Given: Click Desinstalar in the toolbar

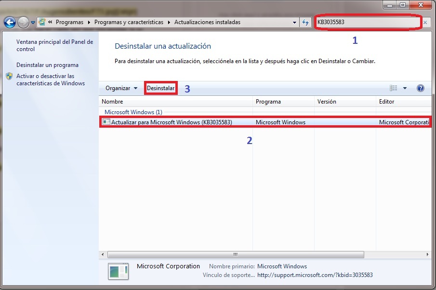Looking at the screenshot, I should click(161, 88).
